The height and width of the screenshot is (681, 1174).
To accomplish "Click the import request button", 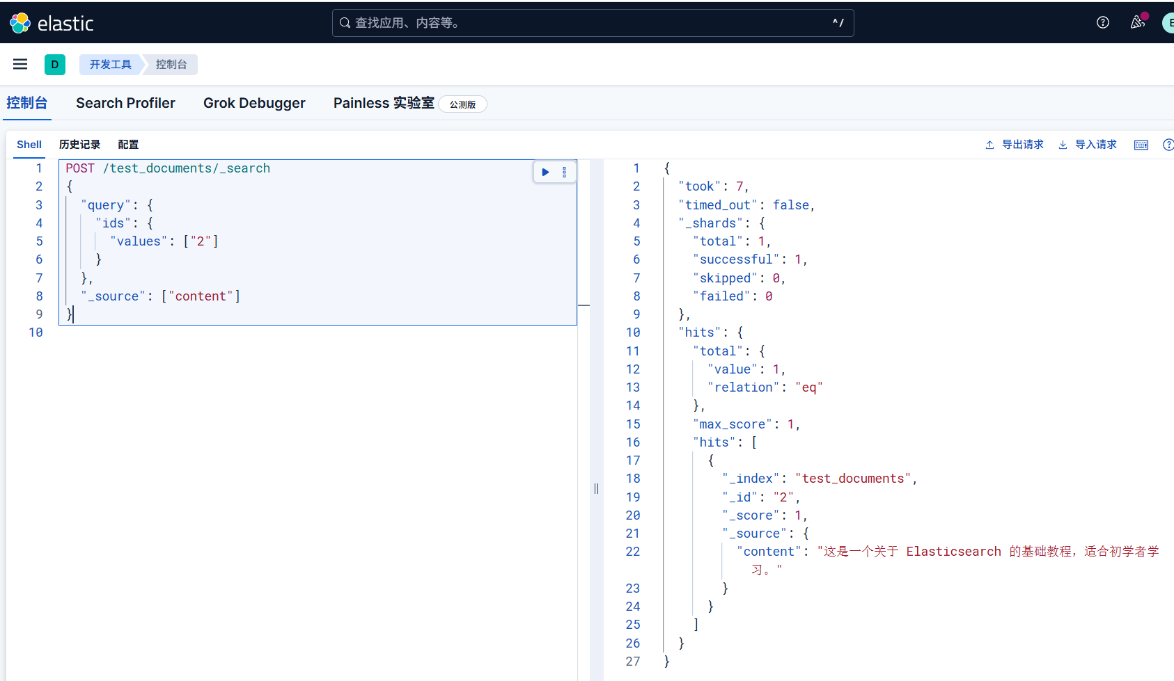I will point(1088,145).
